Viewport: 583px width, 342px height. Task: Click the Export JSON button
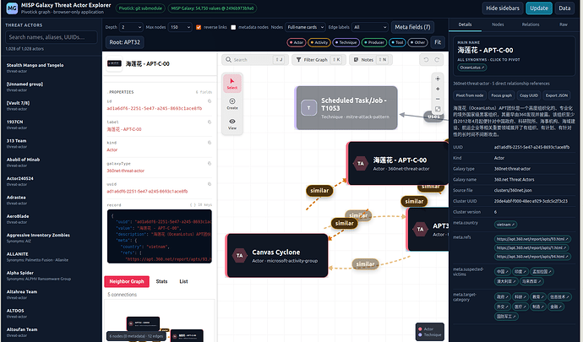point(557,95)
